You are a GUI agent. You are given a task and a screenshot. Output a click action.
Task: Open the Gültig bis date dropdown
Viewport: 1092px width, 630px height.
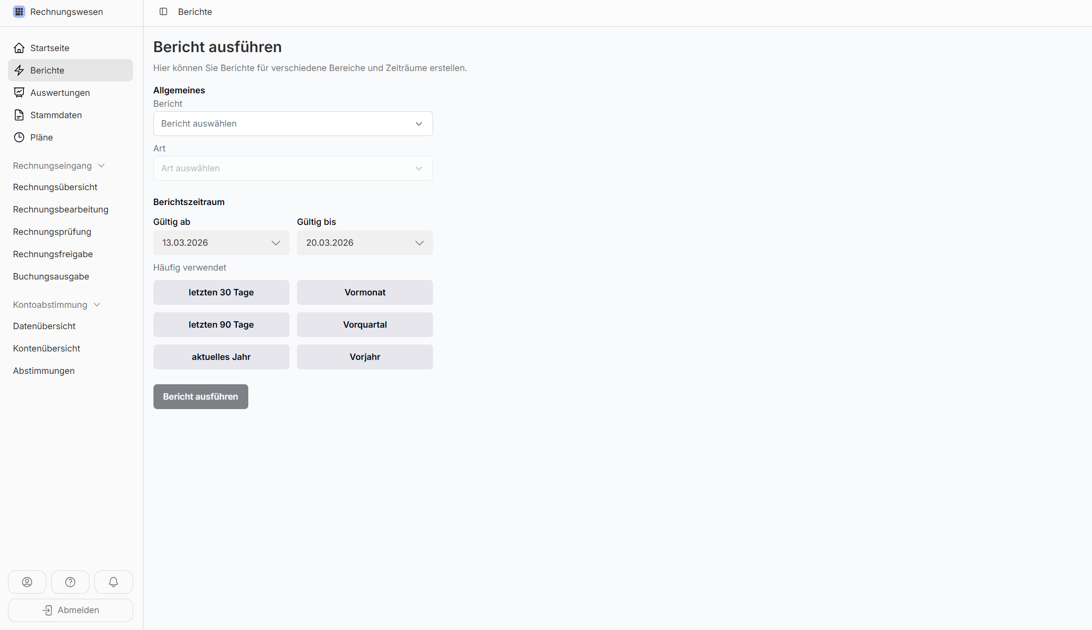click(x=364, y=243)
